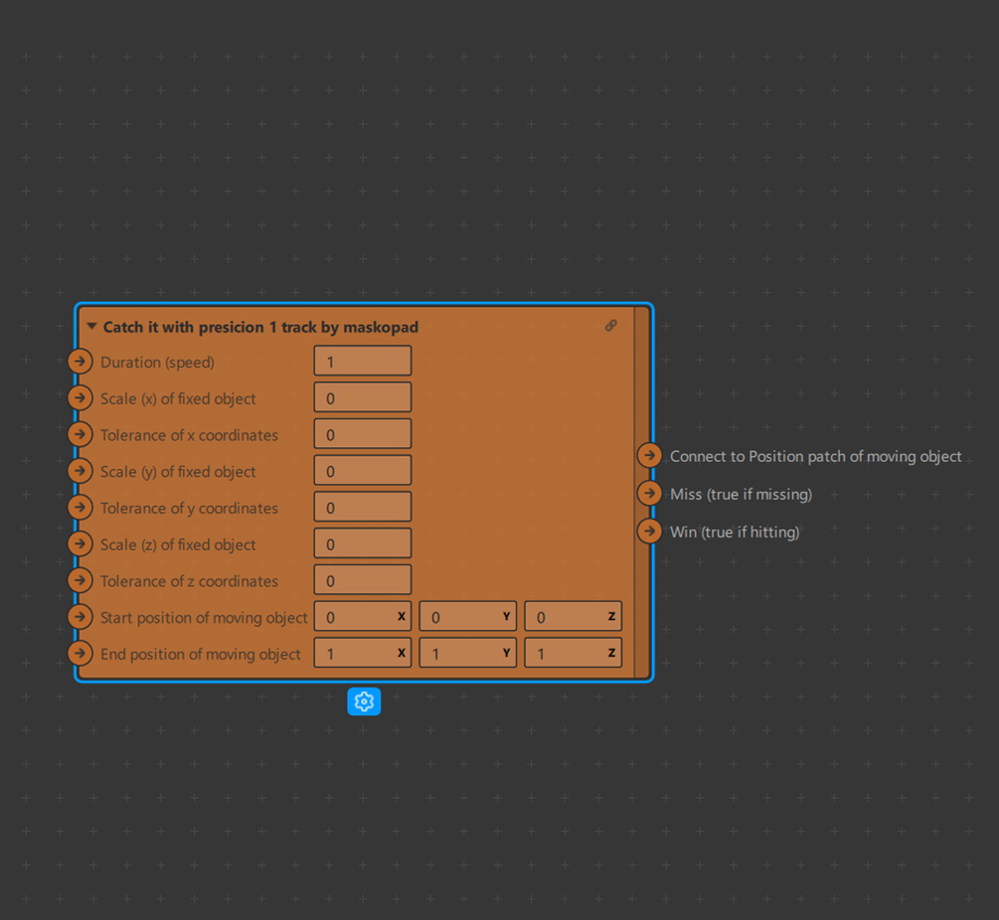
Task: Edit End position X field
Action: 363,653
